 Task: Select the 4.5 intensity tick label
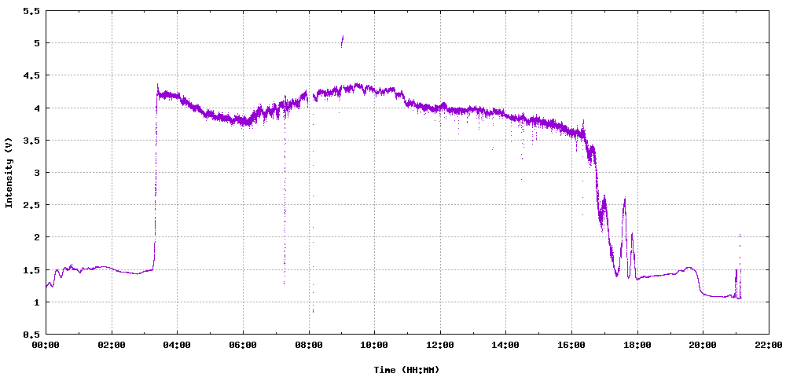(x=31, y=75)
